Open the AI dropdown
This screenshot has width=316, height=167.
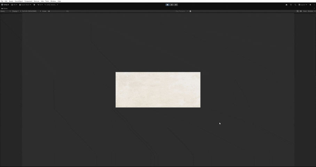tap(40, 5)
